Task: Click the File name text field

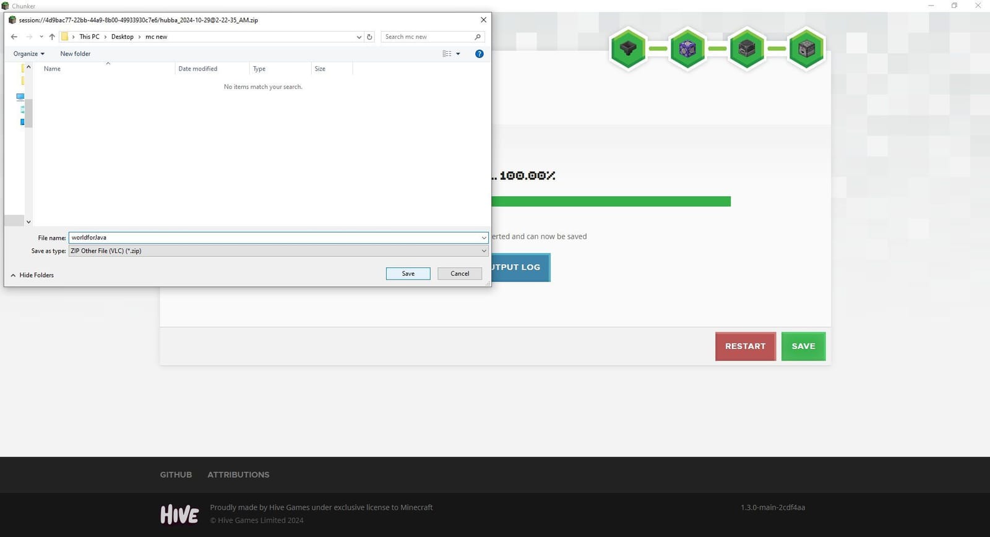Action: coord(272,238)
